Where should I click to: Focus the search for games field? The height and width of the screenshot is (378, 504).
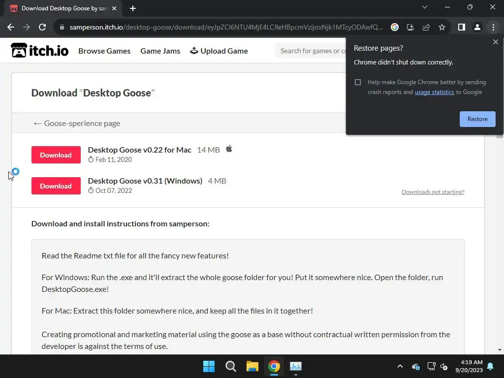point(311,51)
